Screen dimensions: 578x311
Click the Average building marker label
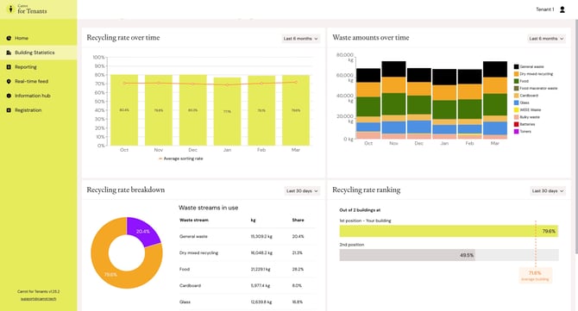(535, 276)
